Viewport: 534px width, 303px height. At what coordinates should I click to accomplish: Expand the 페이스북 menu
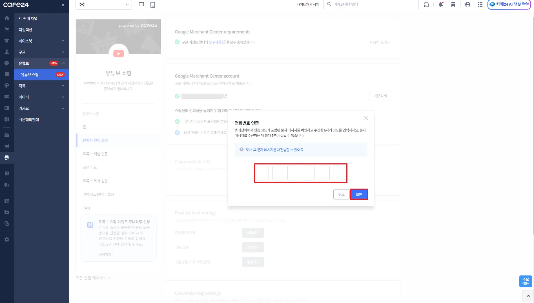click(x=41, y=41)
